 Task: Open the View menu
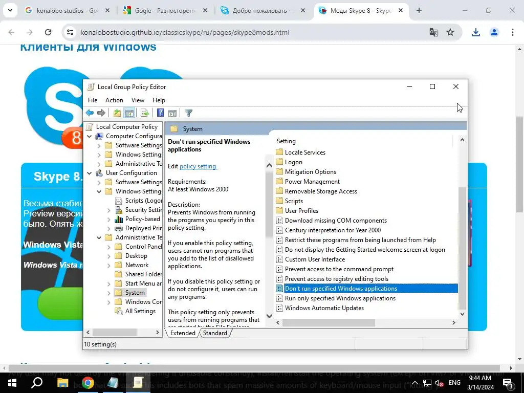click(138, 100)
